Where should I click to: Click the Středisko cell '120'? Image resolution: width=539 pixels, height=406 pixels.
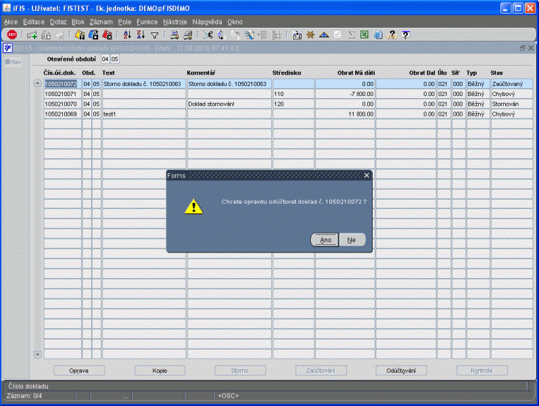click(294, 104)
